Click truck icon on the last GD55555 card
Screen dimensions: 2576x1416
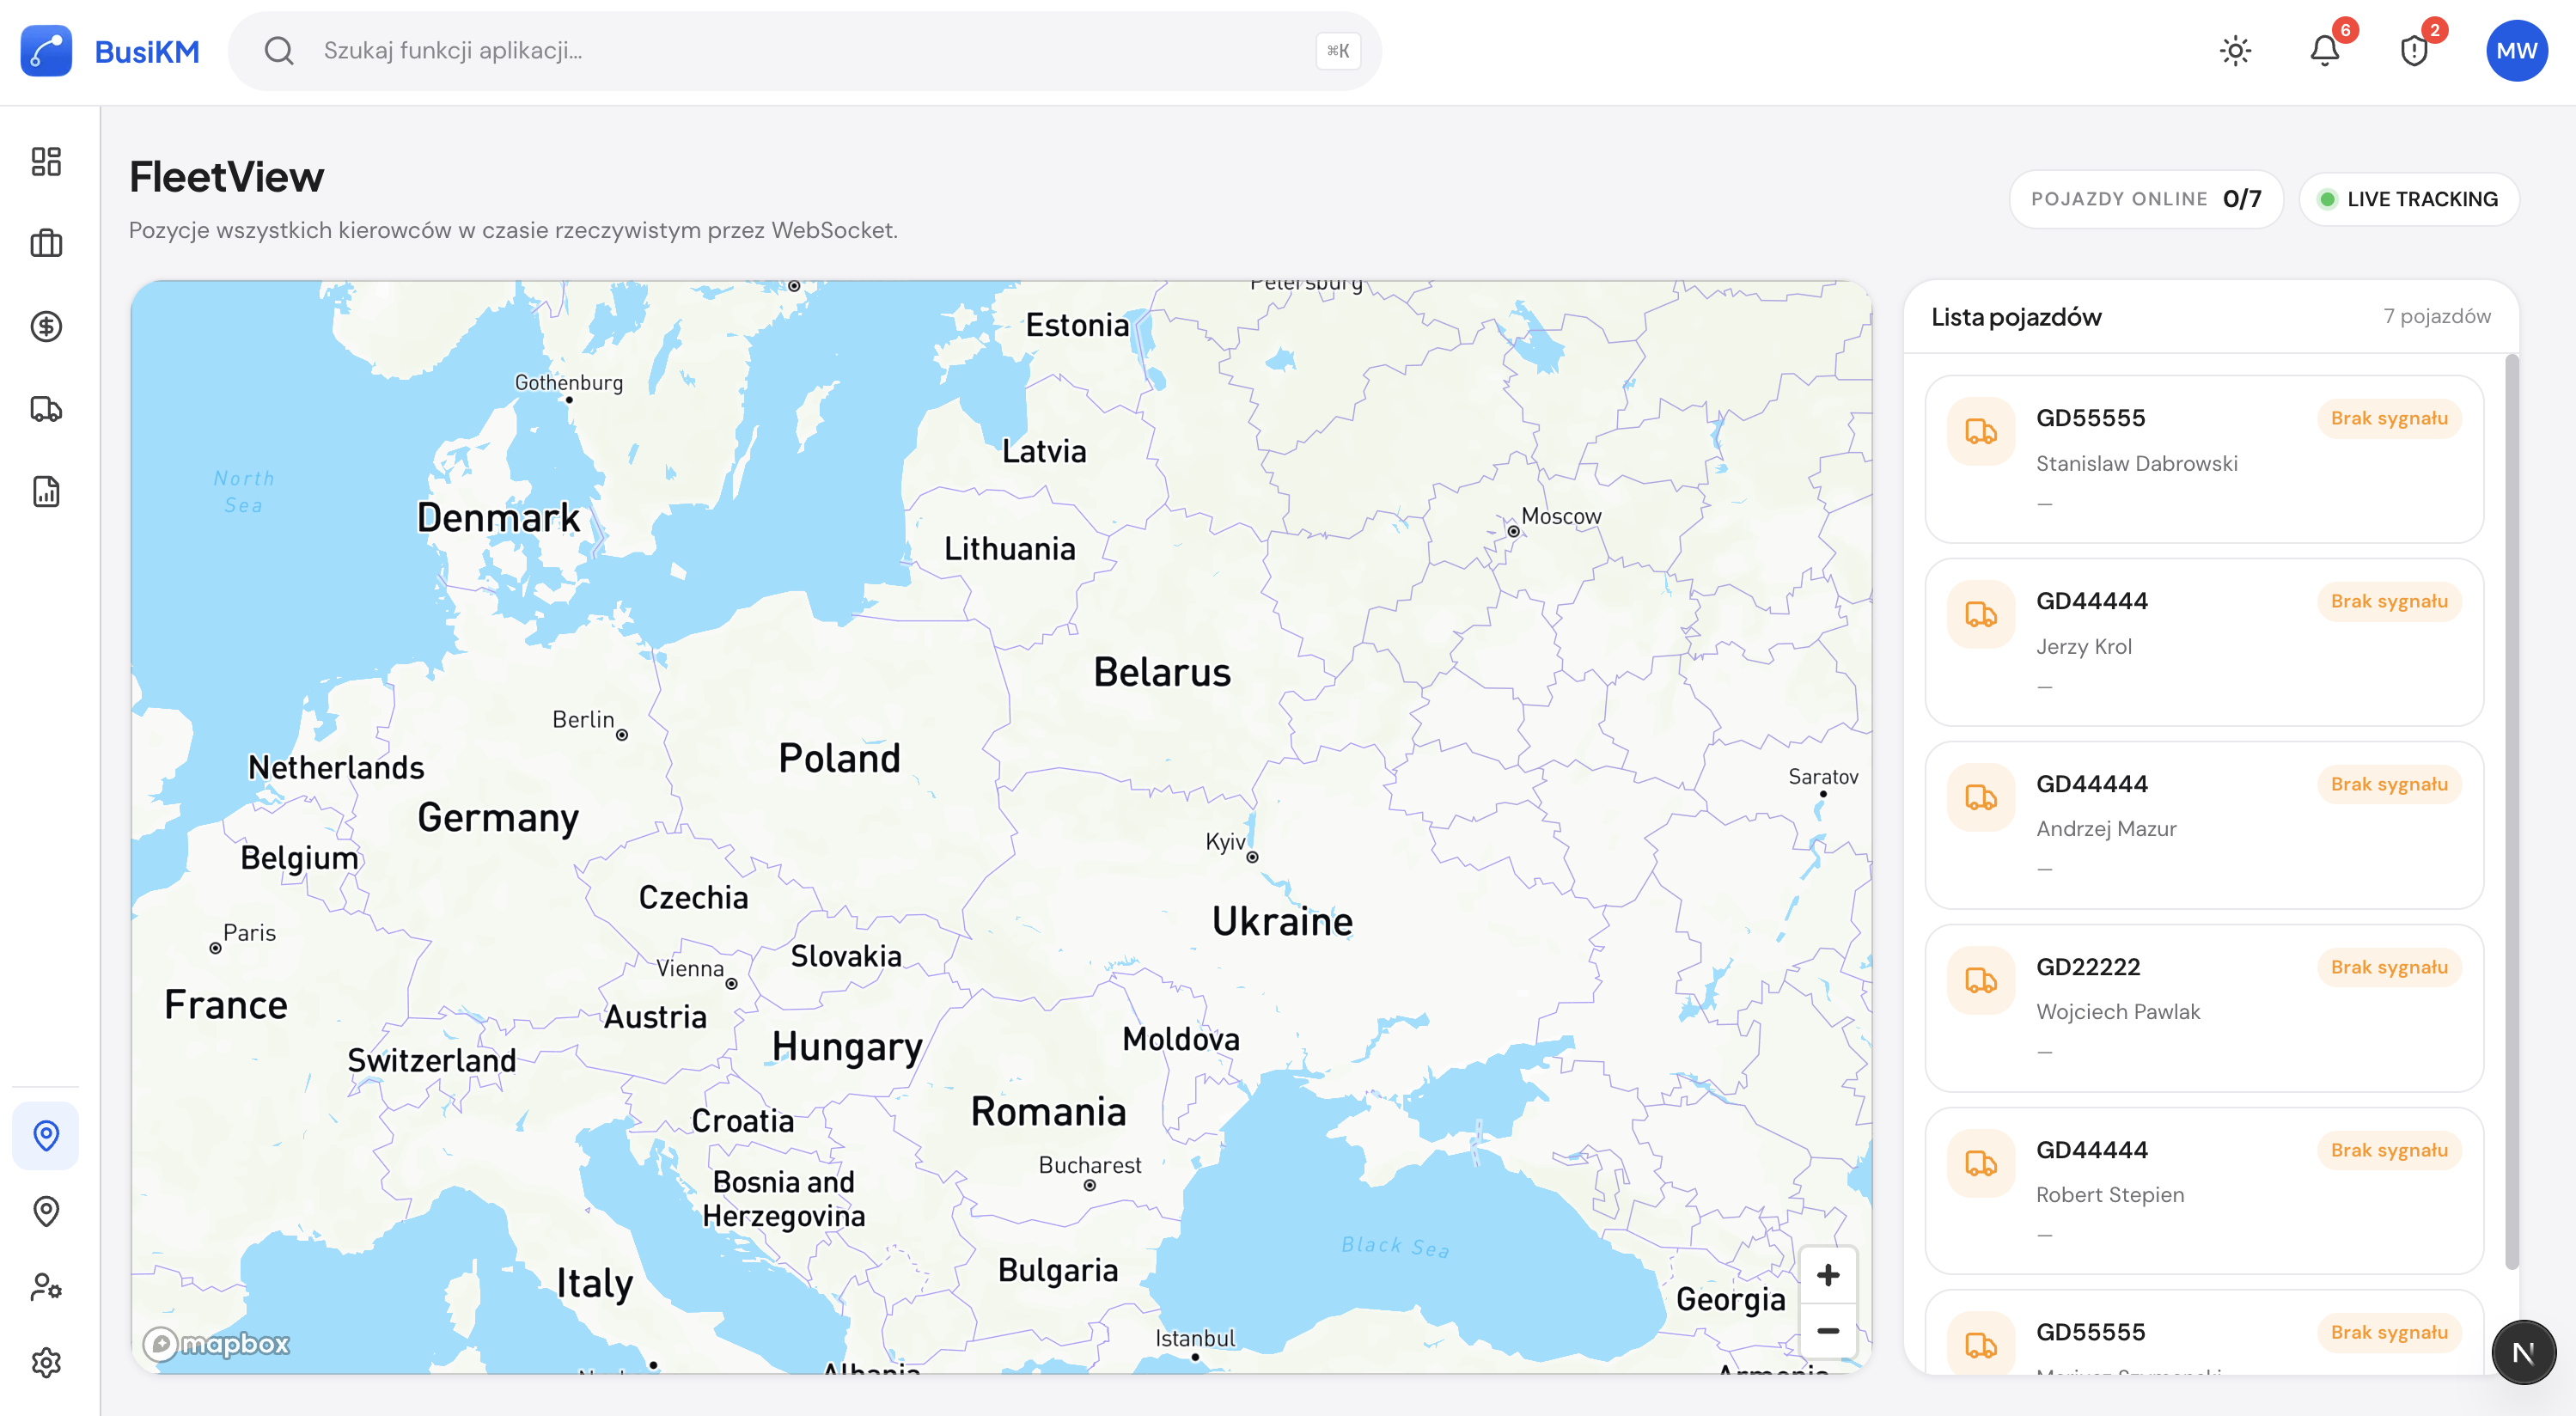[x=1981, y=1345]
